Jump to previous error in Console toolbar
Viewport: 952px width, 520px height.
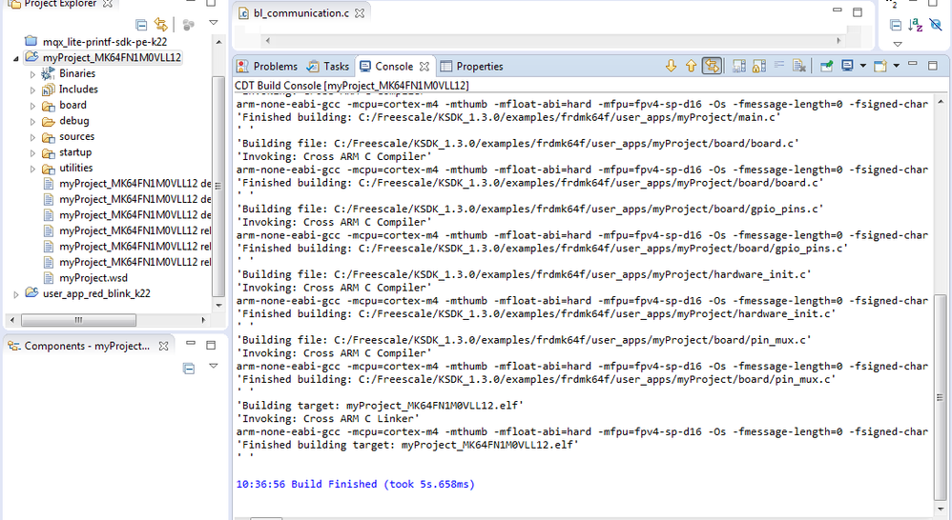pyautogui.click(x=691, y=66)
